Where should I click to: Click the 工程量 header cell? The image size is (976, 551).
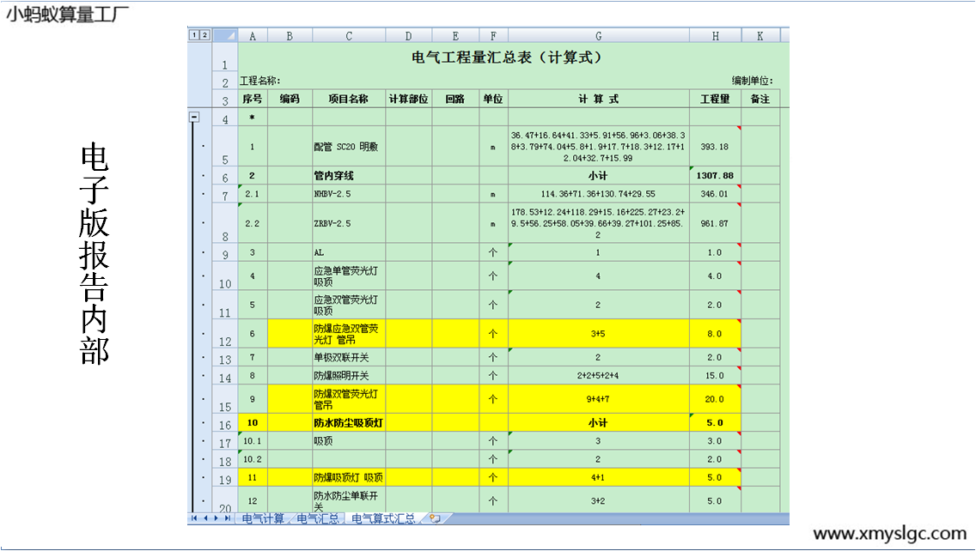[715, 99]
